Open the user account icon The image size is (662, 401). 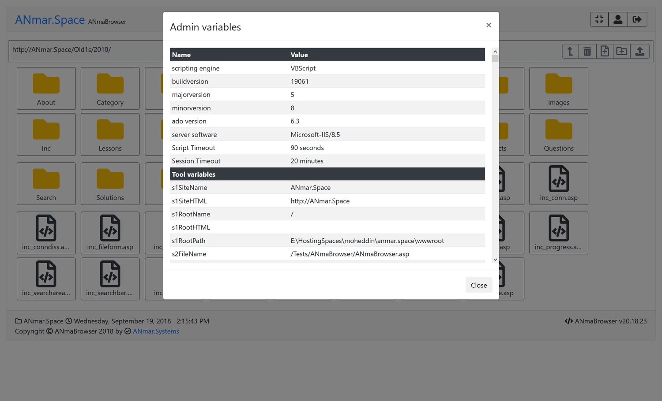(x=618, y=19)
